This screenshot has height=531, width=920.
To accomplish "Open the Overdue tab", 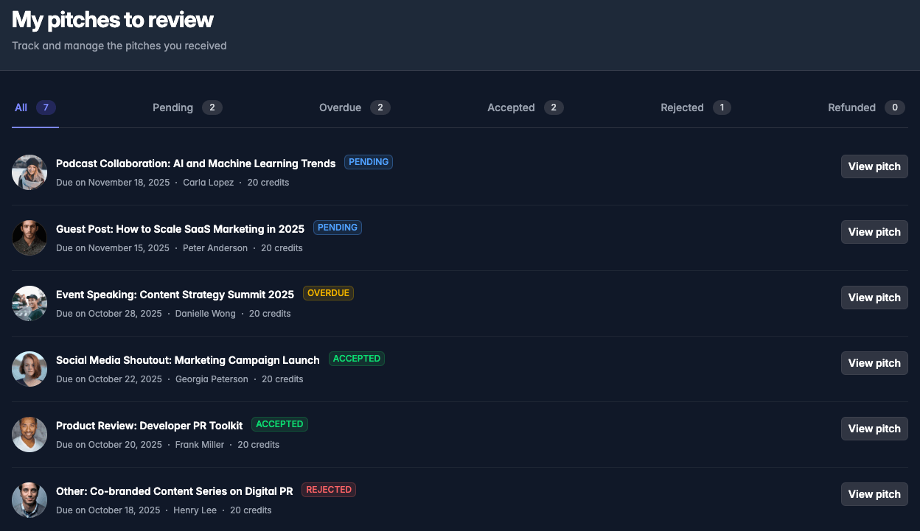I will point(340,108).
